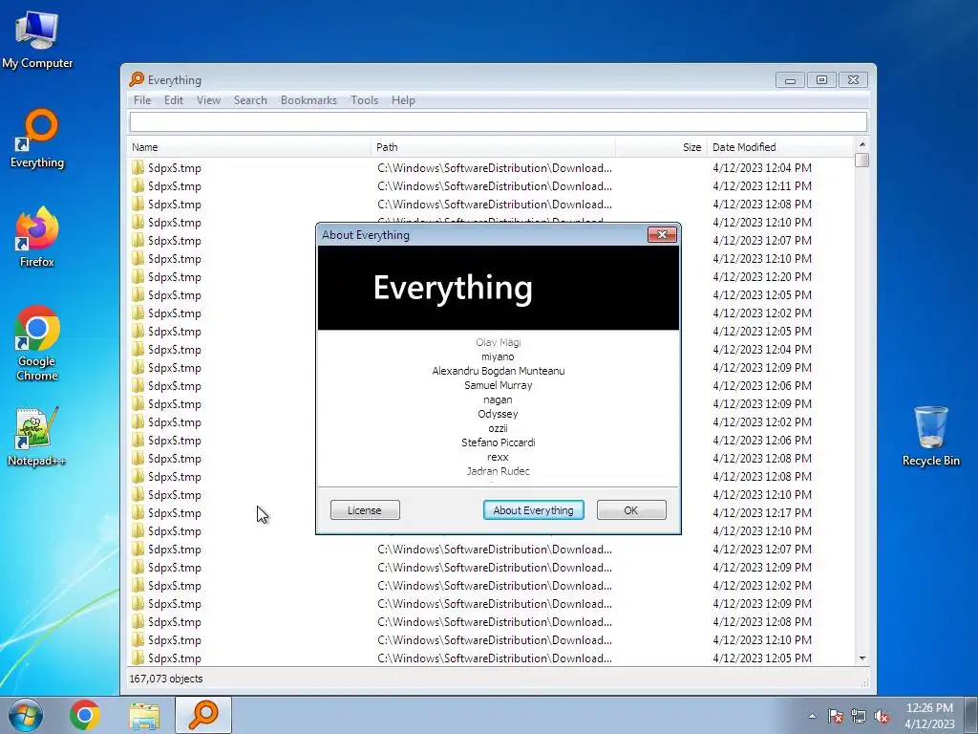Image resolution: width=978 pixels, height=734 pixels.
Task: Click Show Desktop at the taskbar edge
Action: point(971,715)
